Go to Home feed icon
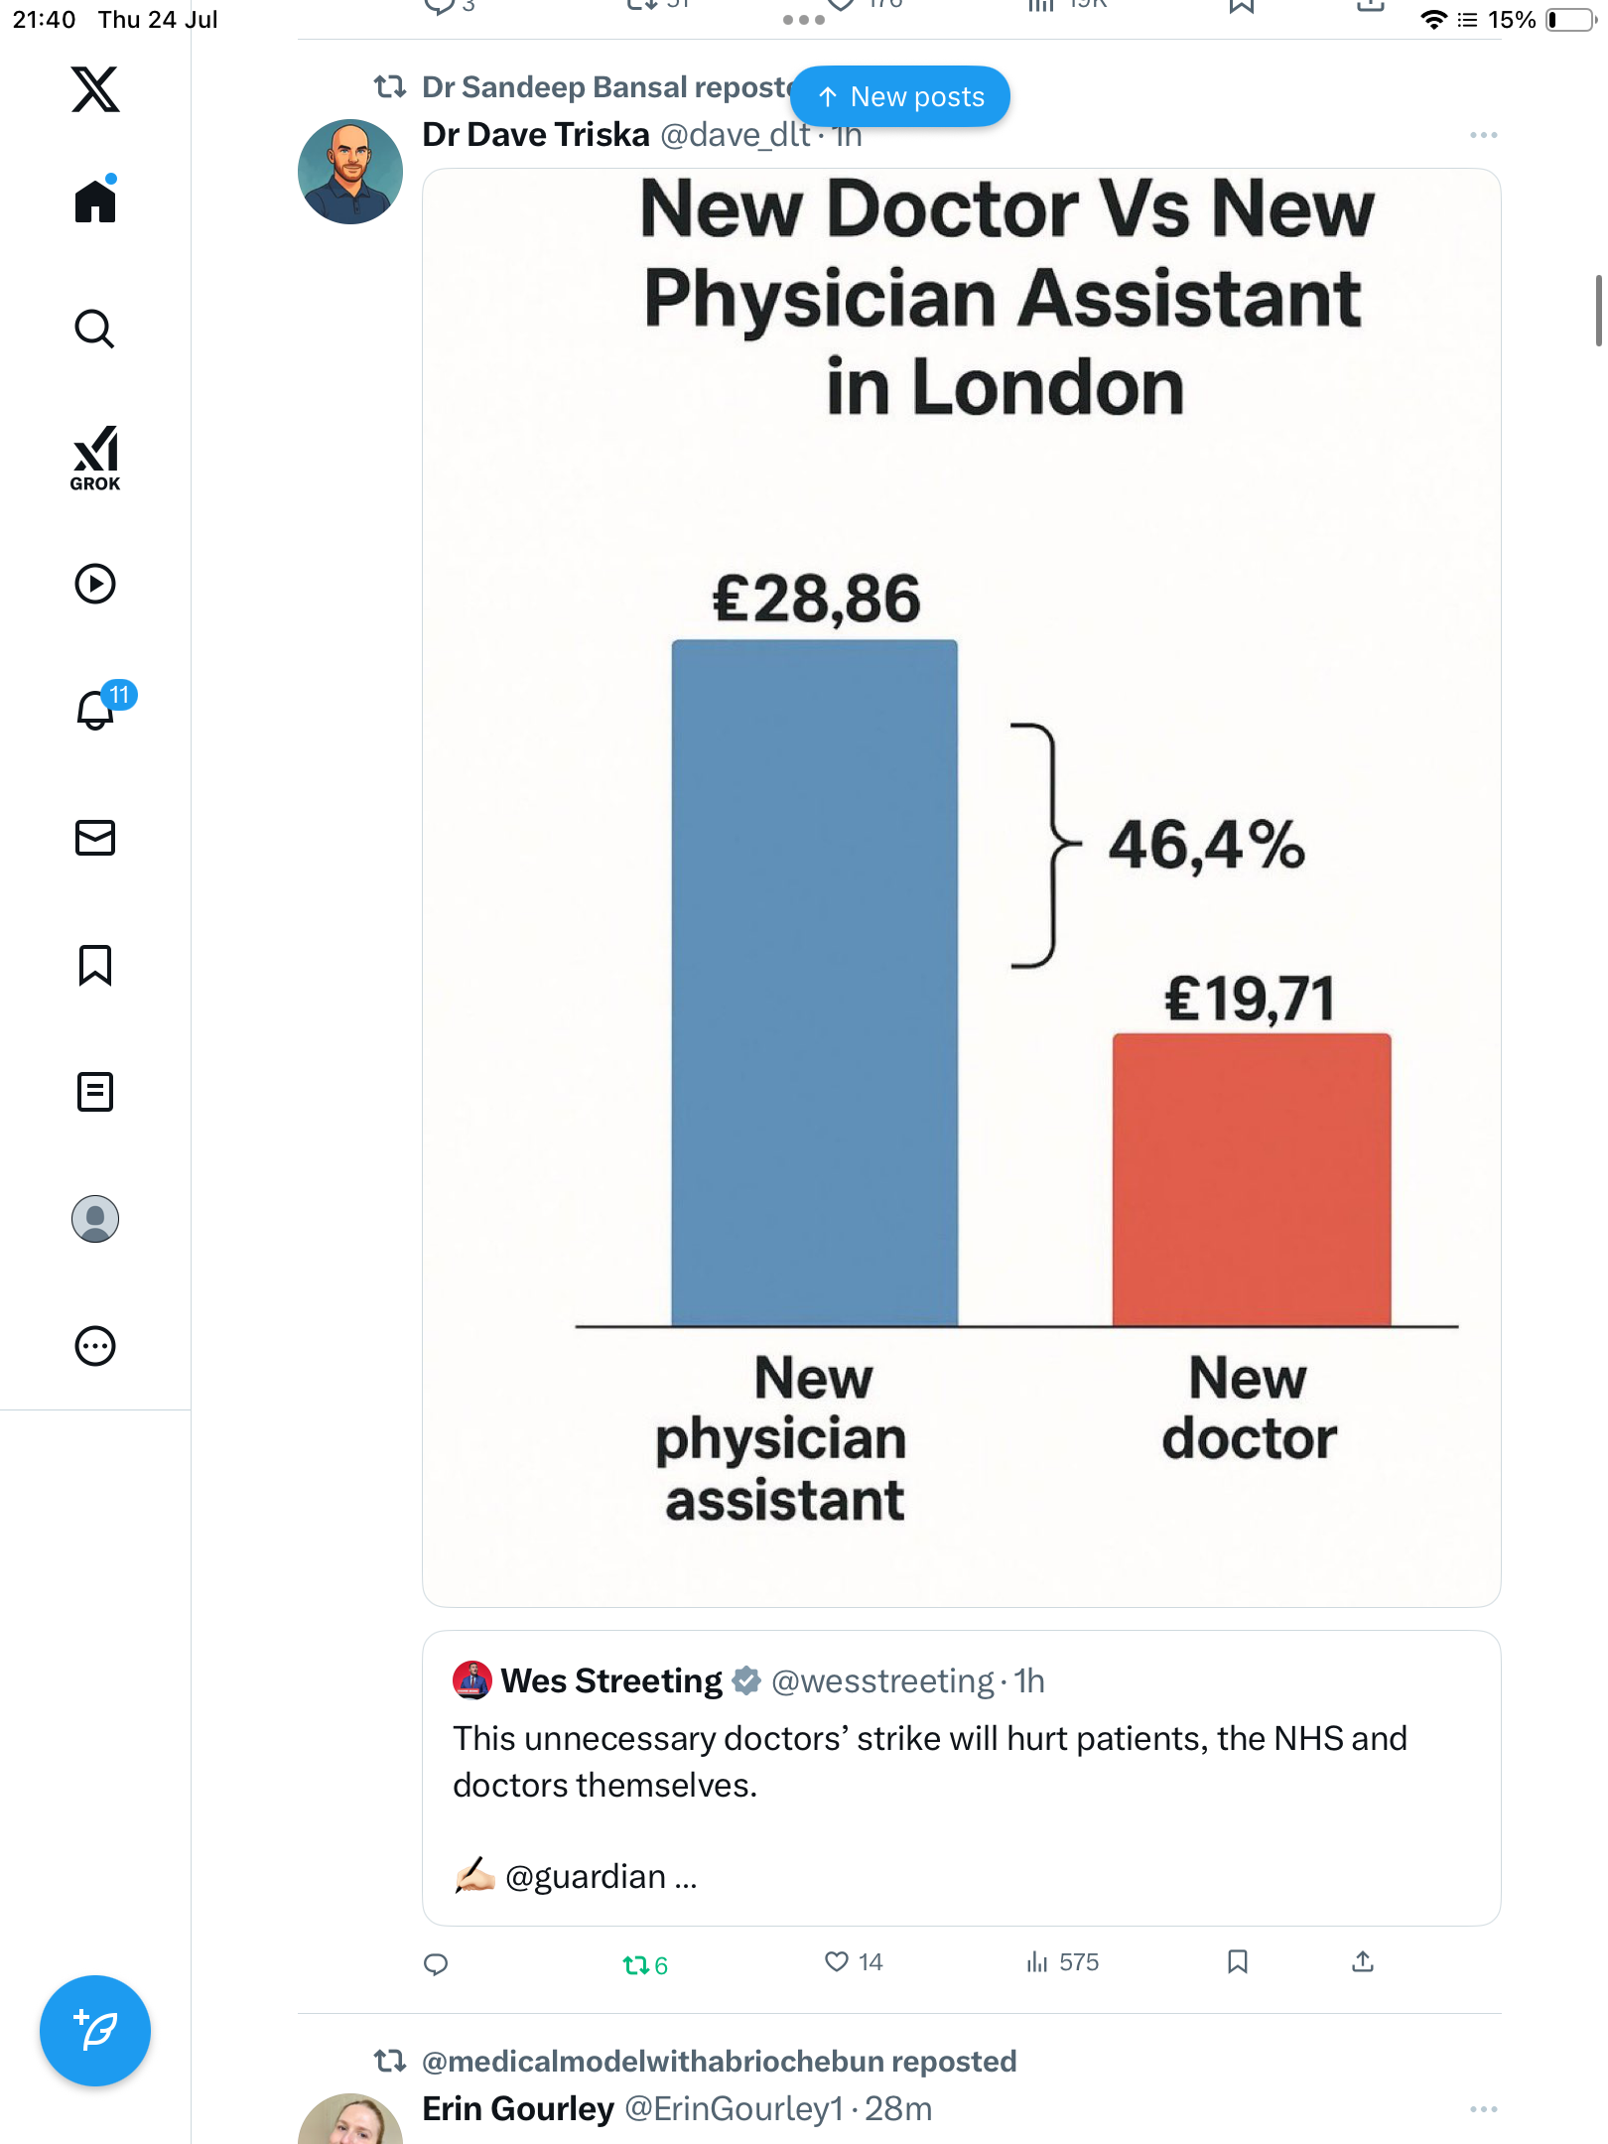This screenshot has width=1608, height=2144. pyautogui.click(x=95, y=201)
